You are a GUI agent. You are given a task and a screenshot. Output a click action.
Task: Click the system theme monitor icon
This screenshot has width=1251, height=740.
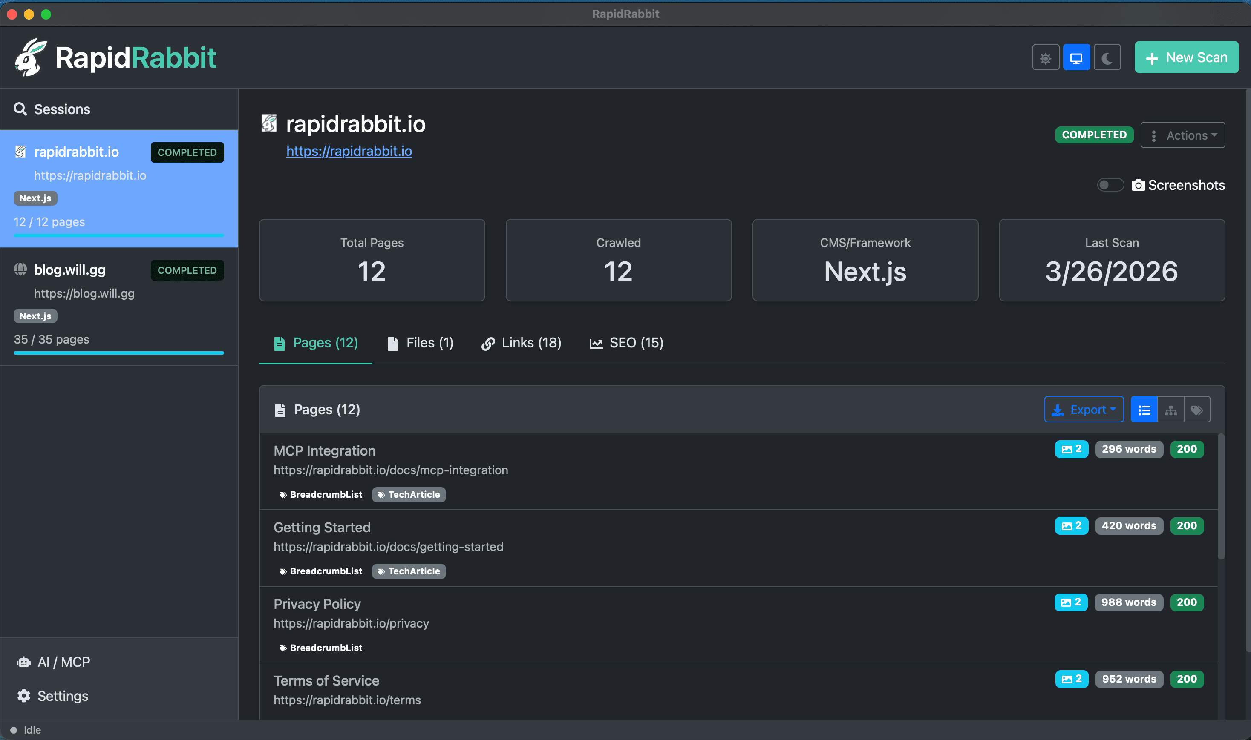(1076, 57)
